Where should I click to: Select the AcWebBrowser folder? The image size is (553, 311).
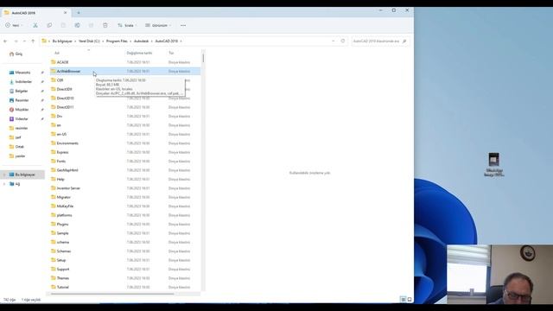(125, 71)
